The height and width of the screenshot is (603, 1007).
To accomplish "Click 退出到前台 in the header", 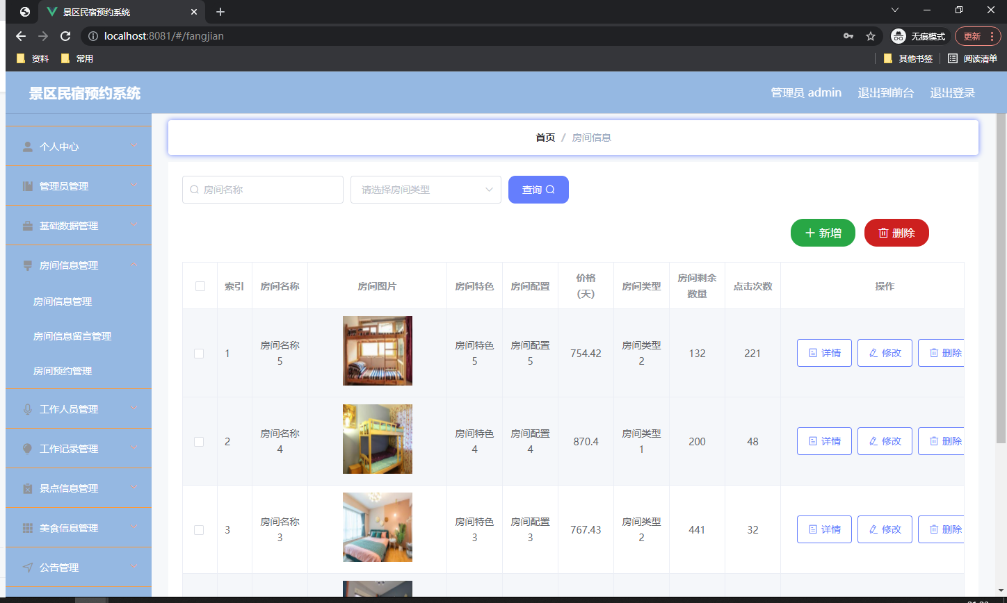I will click(x=886, y=92).
